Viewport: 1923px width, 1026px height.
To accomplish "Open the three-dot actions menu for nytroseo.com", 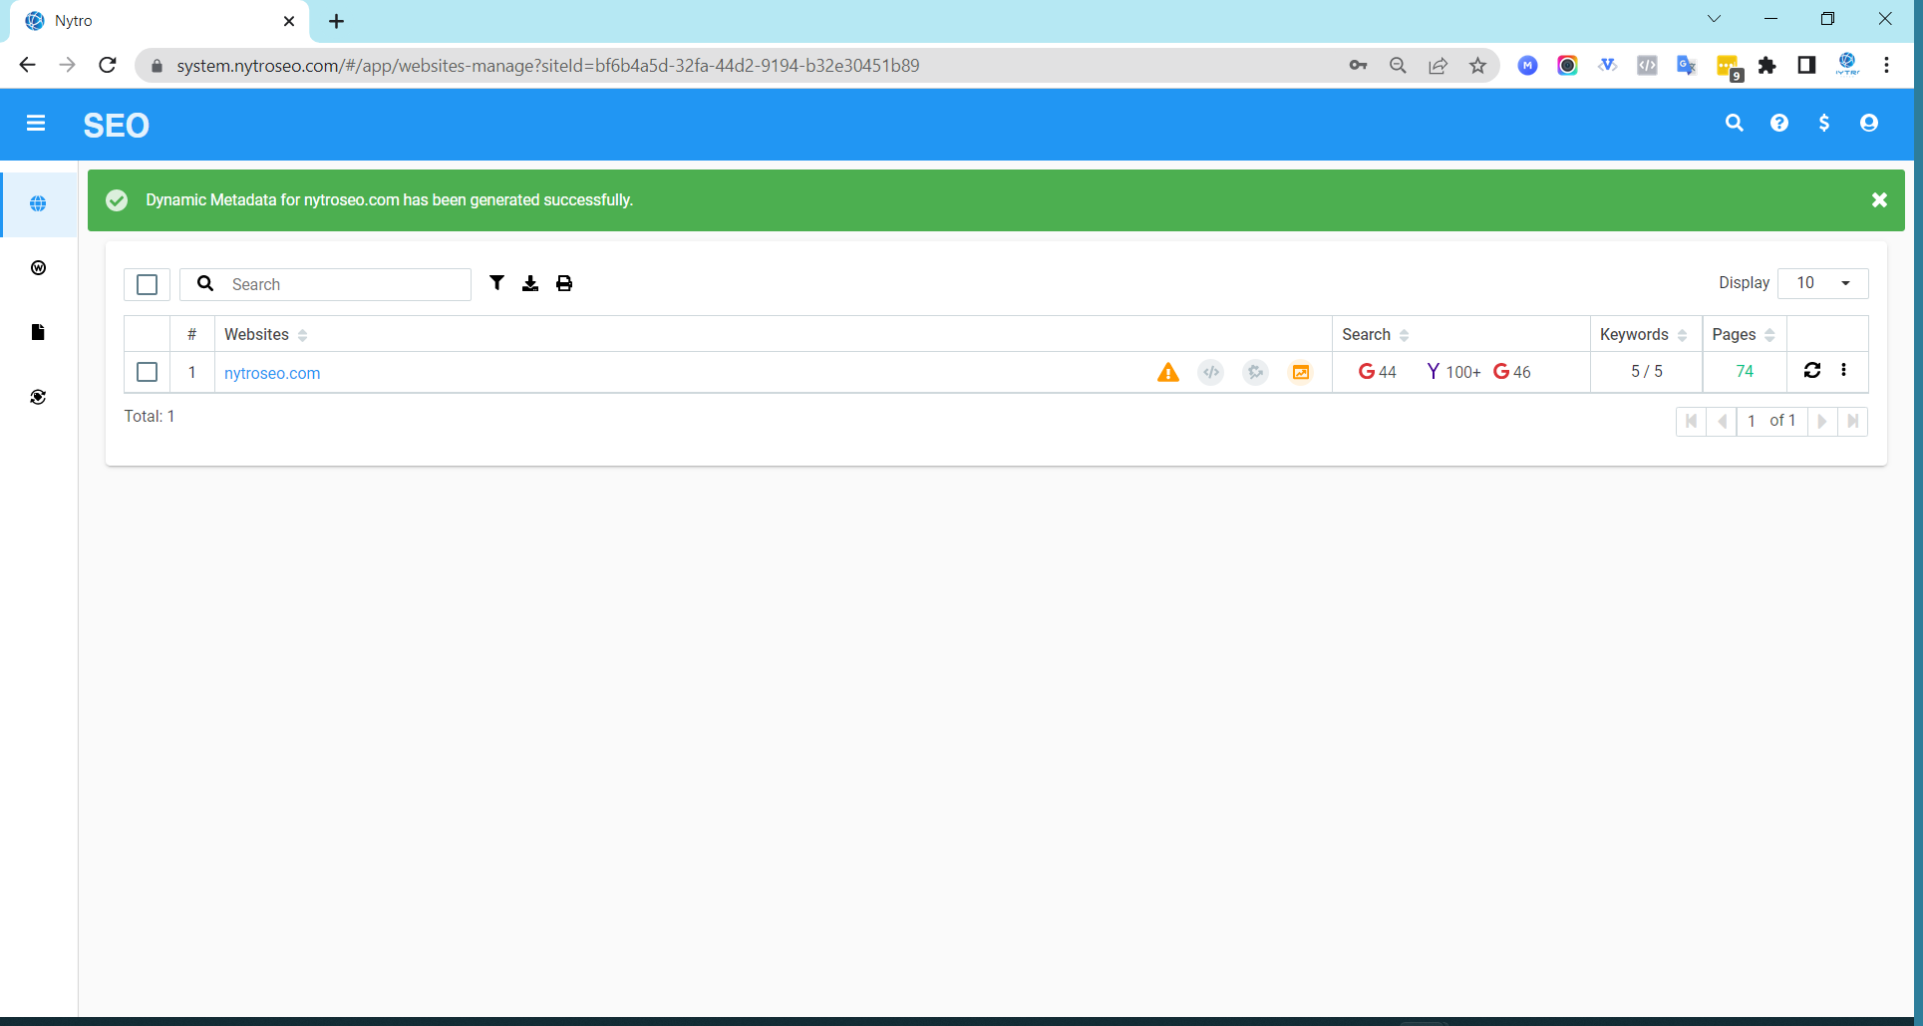I will 1843,370.
